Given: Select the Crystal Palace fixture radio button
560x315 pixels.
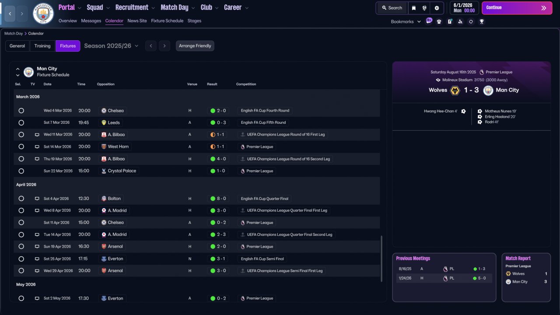Looking at the screenshot, I should pos(21,171).
